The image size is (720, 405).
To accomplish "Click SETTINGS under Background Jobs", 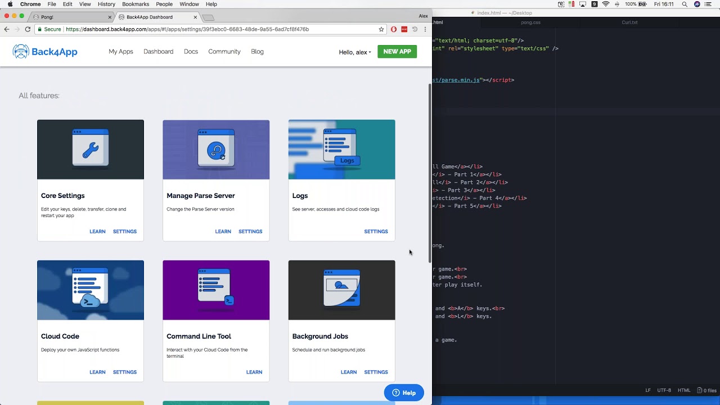I will pos(376,372).
